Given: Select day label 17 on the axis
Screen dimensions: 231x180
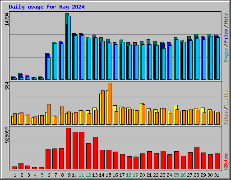Looking at the screenshot, I should (122, 175).
